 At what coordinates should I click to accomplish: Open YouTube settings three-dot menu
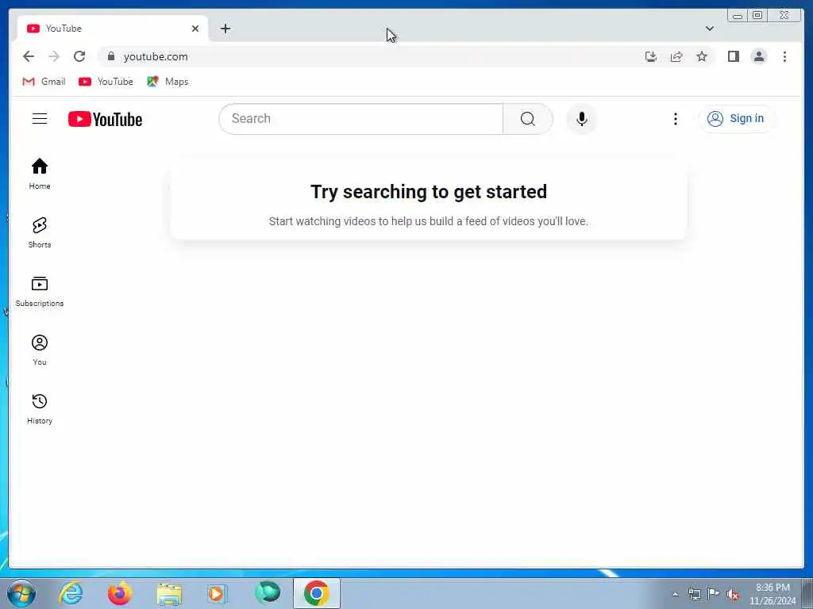coord(675,119)
